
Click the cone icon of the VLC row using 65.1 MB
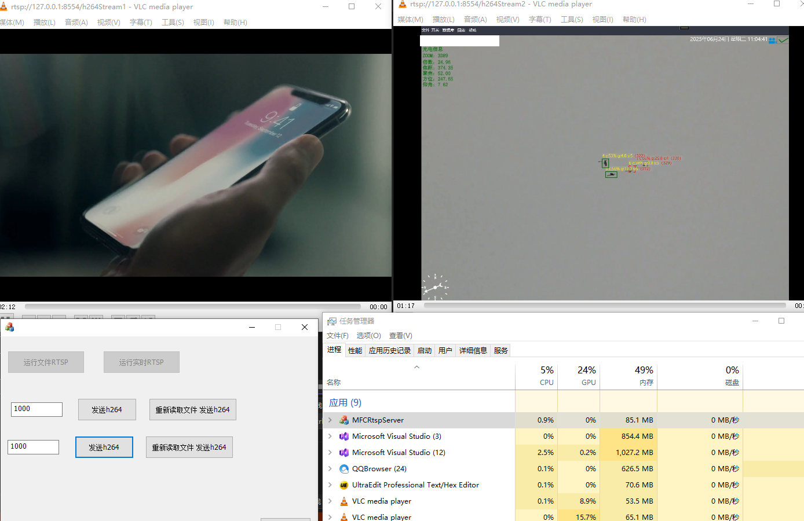coord(344,516)
